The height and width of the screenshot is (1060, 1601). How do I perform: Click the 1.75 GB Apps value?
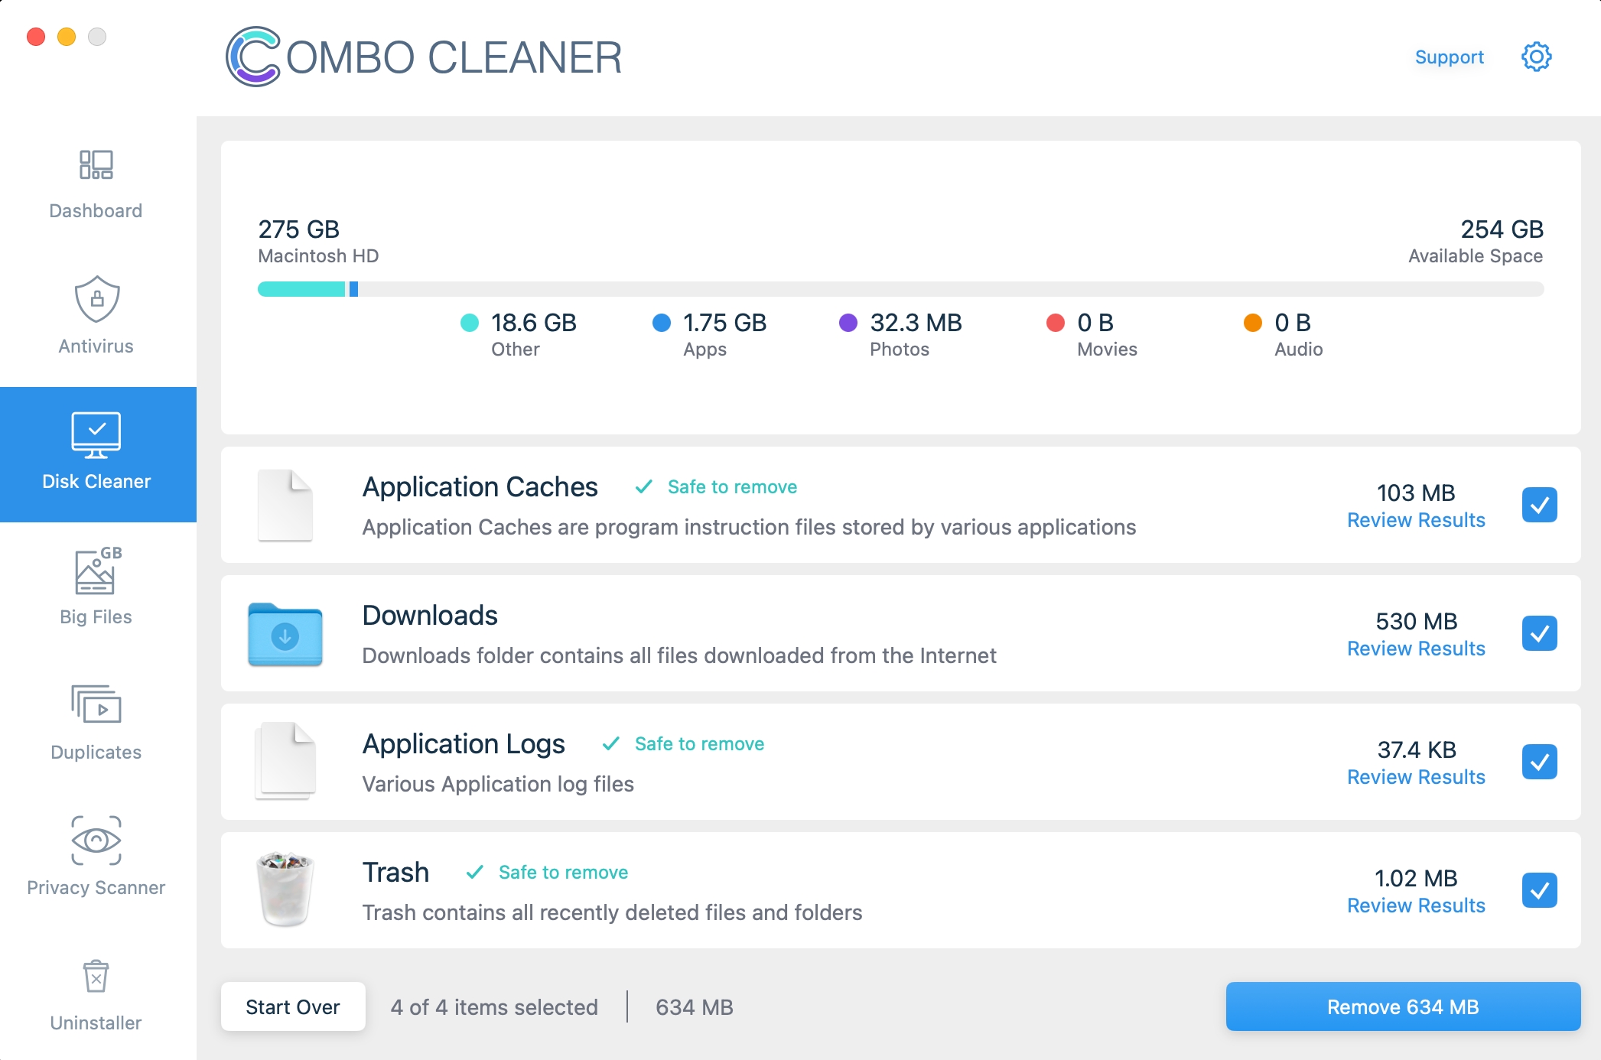pos(724,323)
